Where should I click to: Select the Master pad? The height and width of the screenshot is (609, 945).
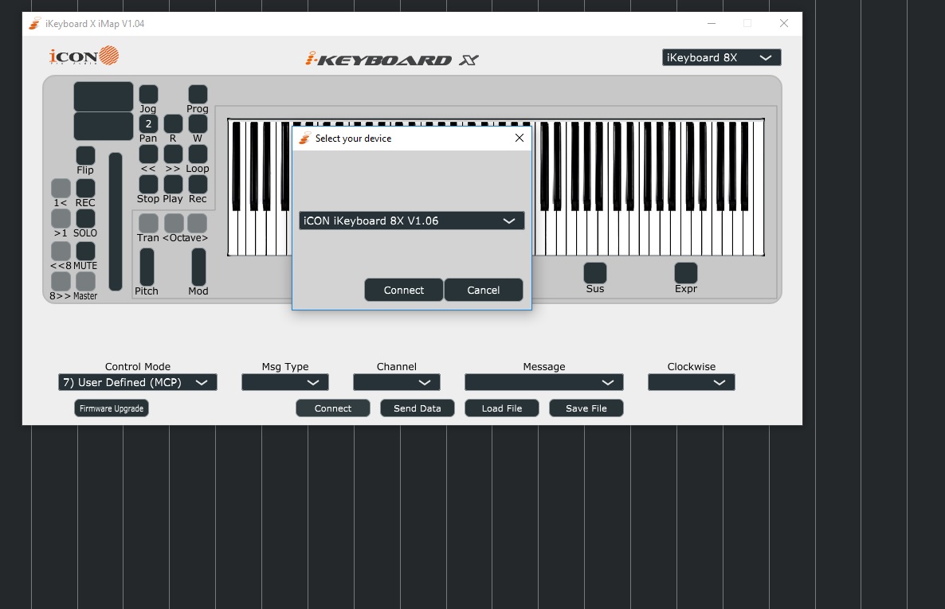coord(85,281)
